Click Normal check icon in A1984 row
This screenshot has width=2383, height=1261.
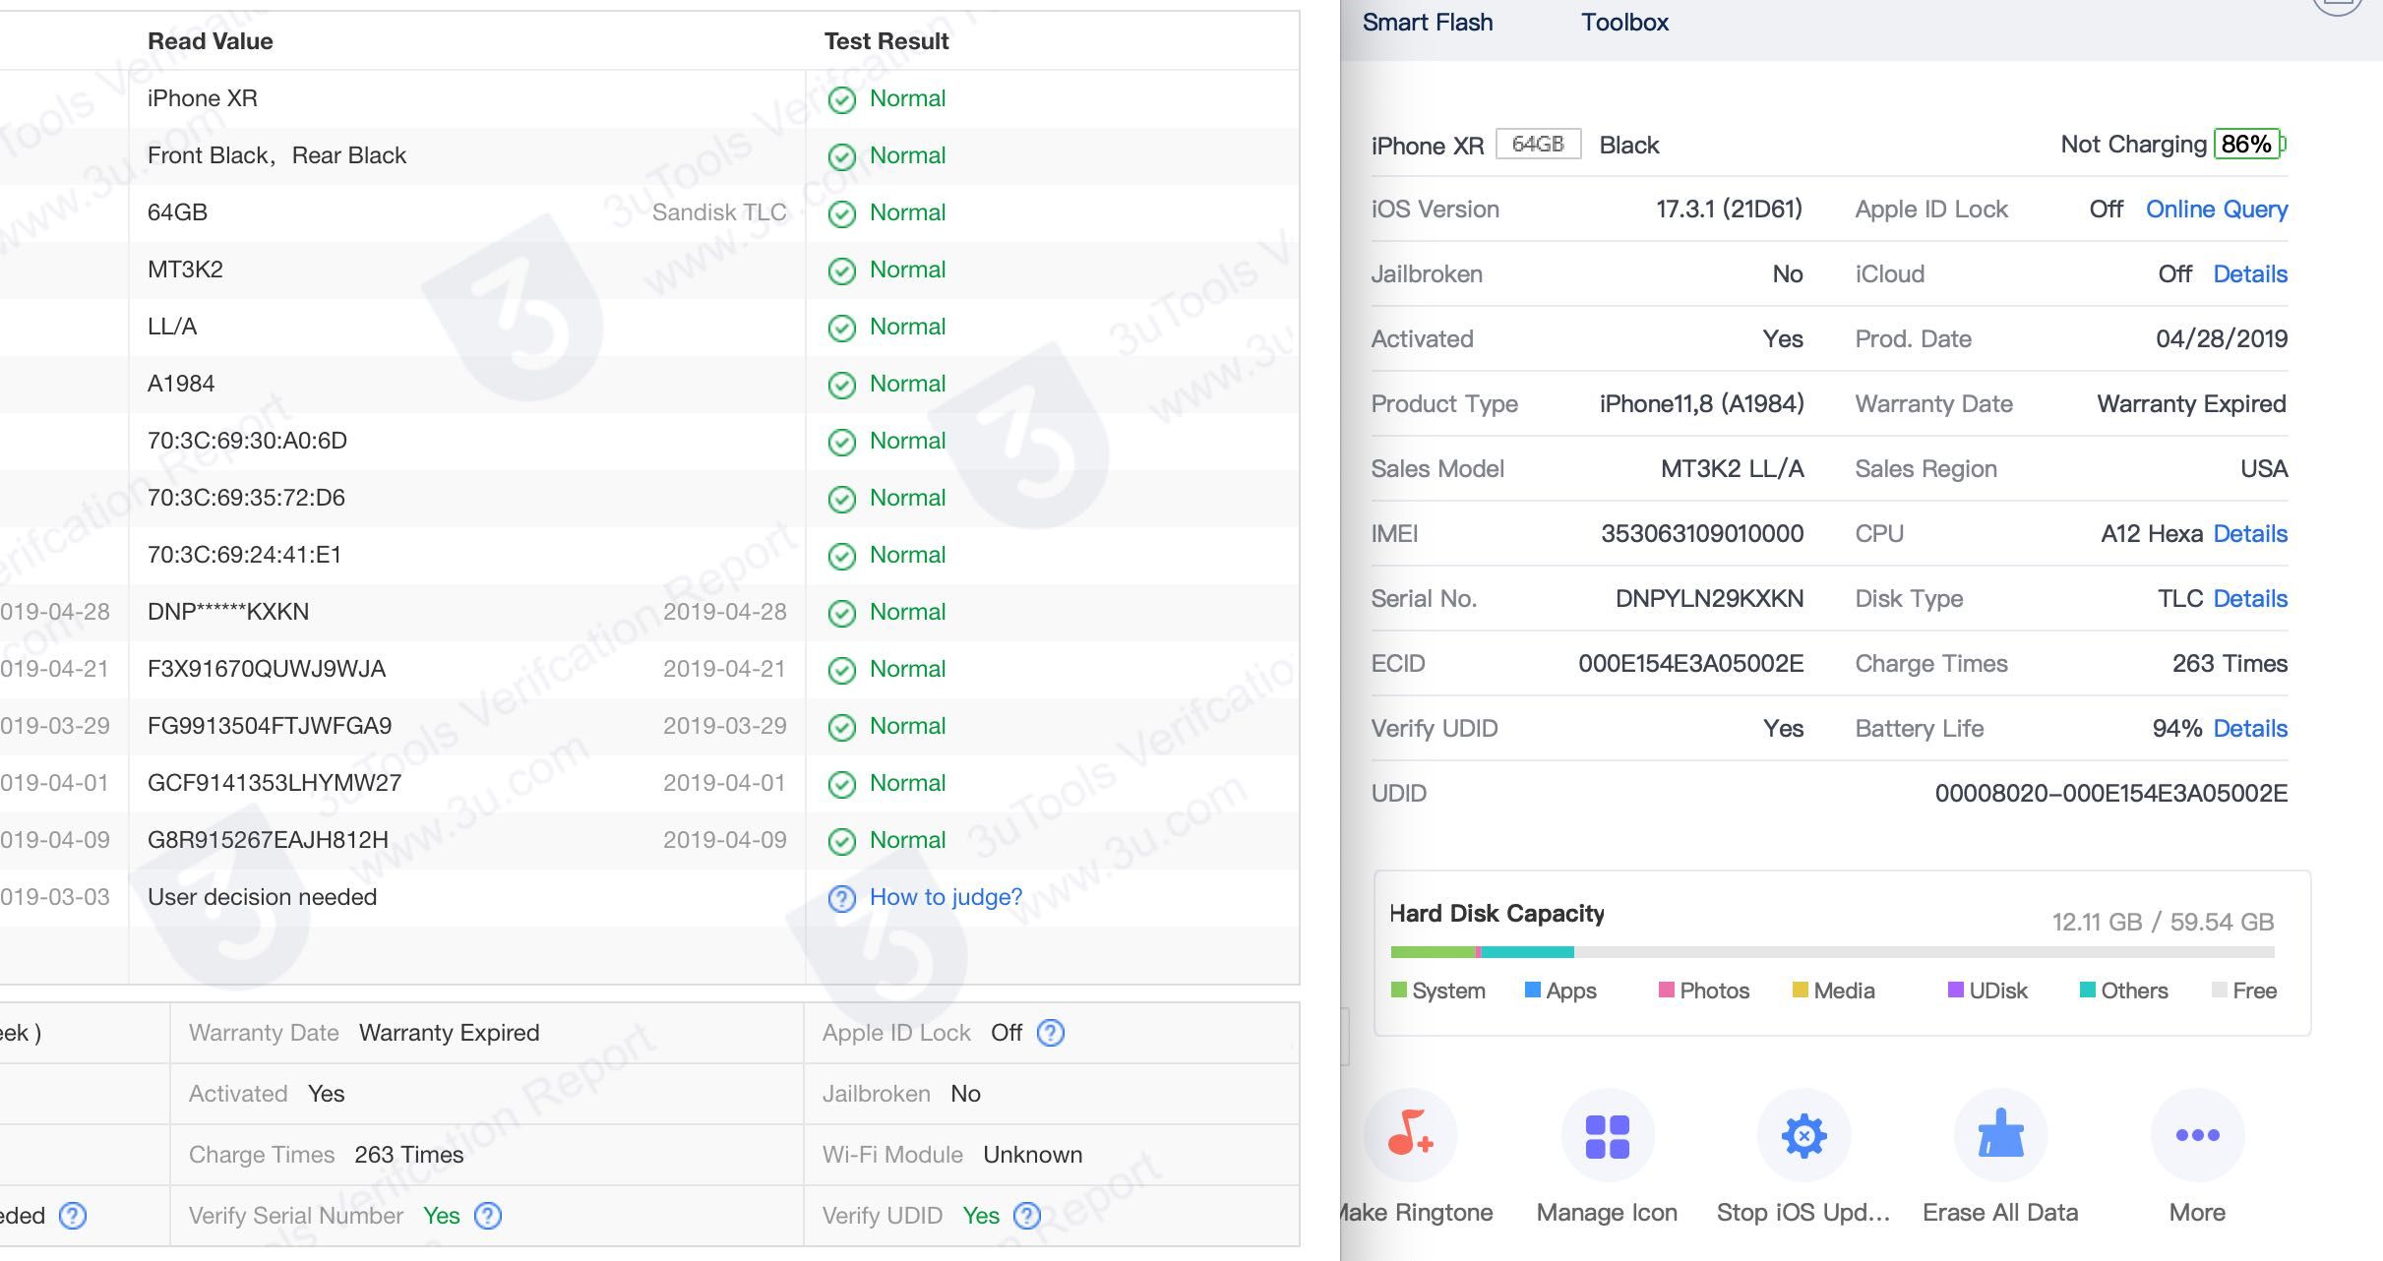(841, 385)
